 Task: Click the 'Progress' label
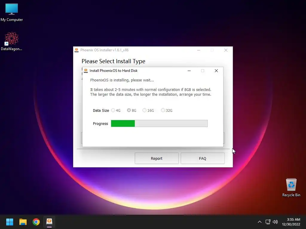pyautogui.click(x=100, y=124)
